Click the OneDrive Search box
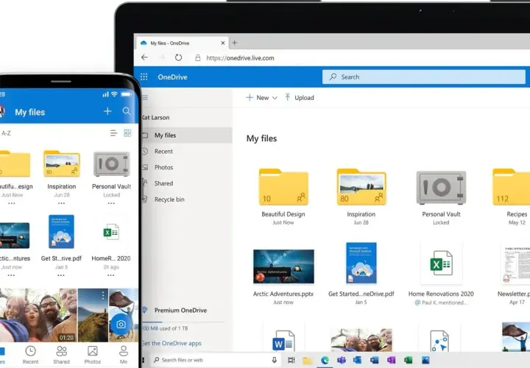The width and height of the screenshot is (530, 368). point(424,77)
